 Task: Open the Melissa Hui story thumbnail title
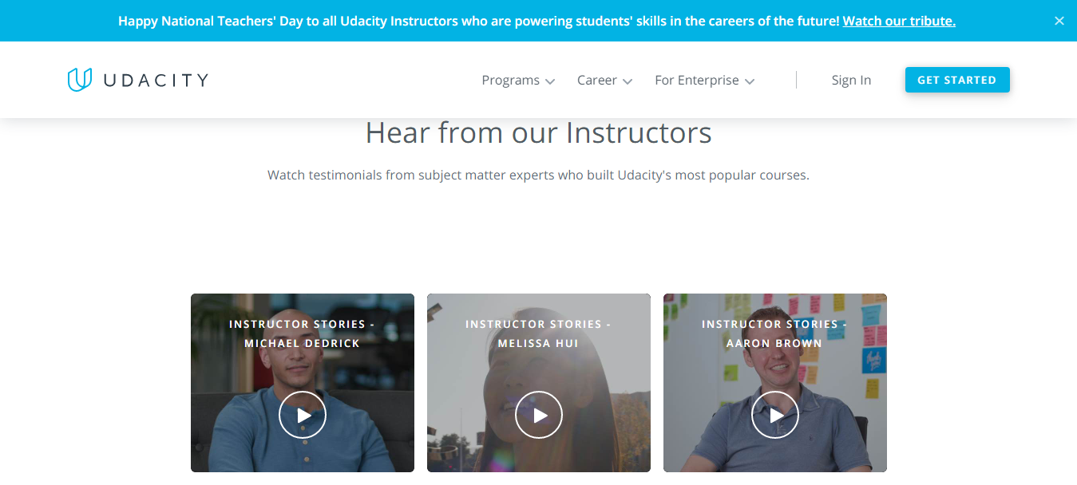pos(538,333)
